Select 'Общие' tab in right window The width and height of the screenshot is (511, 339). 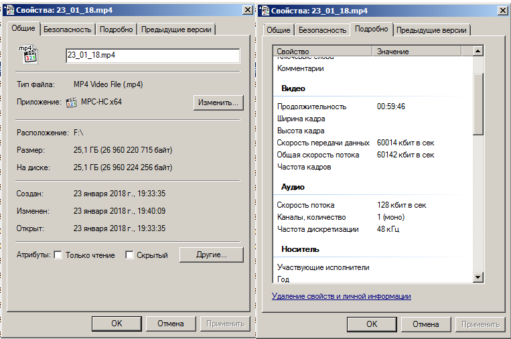tap(278, 30)
